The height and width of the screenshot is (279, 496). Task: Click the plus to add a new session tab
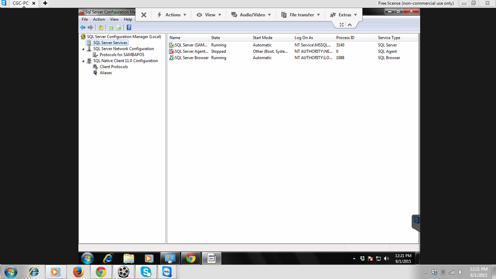45,3
